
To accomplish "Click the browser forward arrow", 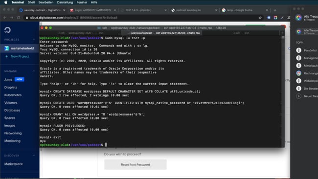I will [12, 18].
